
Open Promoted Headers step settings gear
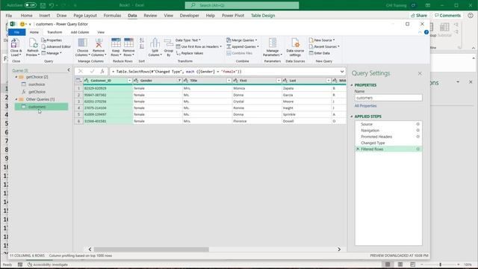point(418,137)
